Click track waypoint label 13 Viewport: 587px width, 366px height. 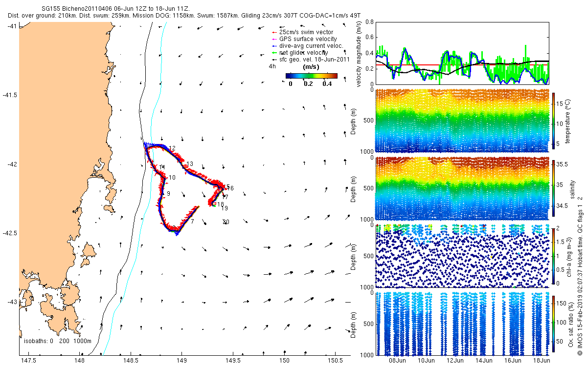tap(190, 164)
